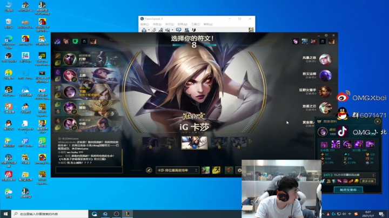The width and height of the screenshot is (389, 218).
Task: Expand arrow next to TeamSpeak connect icon
Action: coord(149,30)
